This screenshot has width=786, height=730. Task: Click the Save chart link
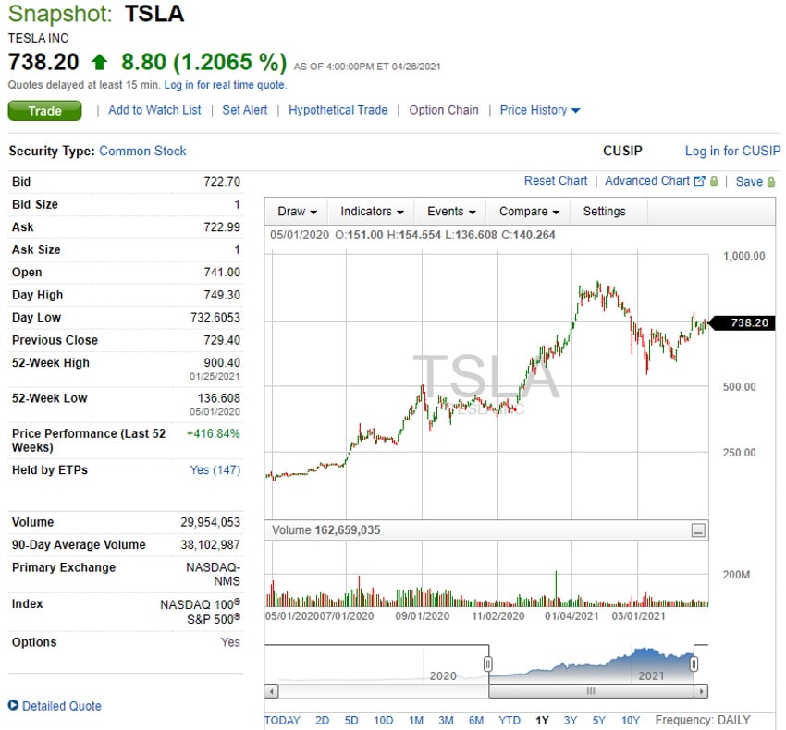tap(749, 182)
